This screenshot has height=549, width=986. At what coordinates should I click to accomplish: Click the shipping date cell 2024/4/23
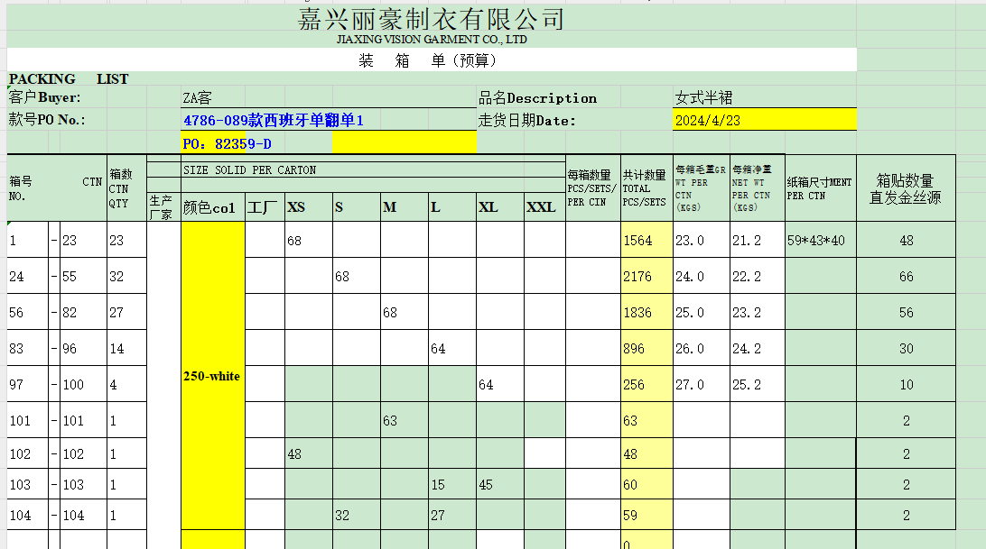[709, 120]
